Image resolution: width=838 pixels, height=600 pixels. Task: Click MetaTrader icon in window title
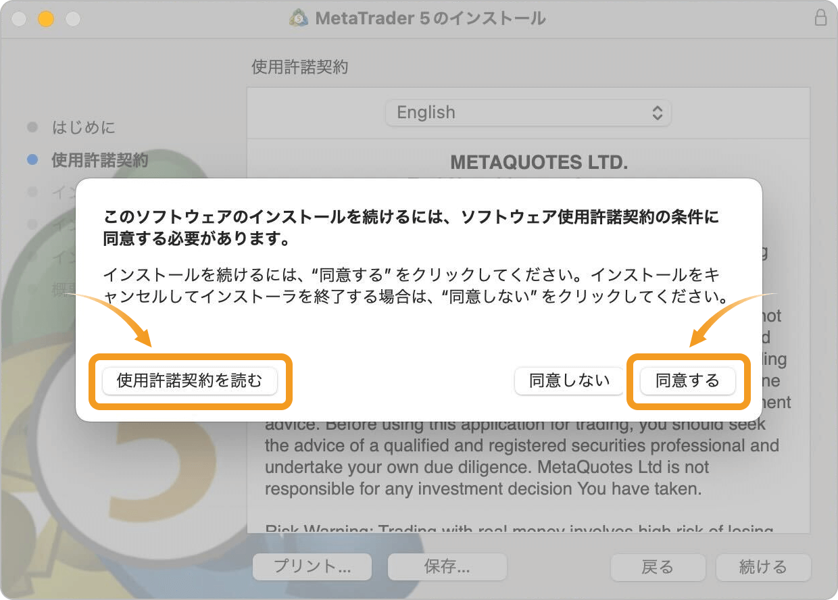[299, 18]
